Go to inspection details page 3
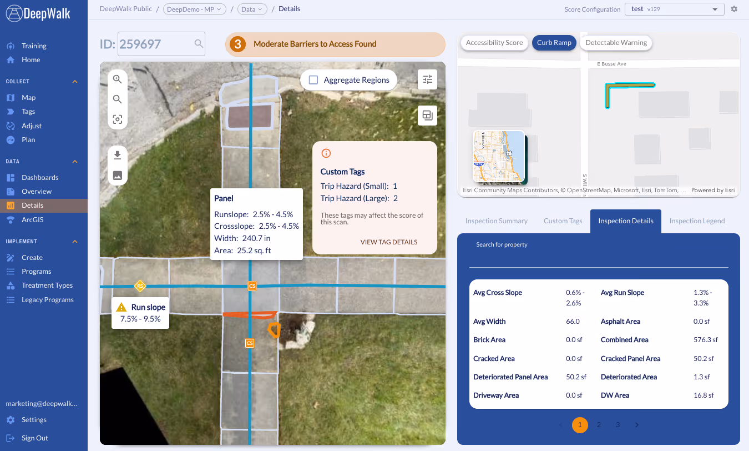 coord(618,425)
